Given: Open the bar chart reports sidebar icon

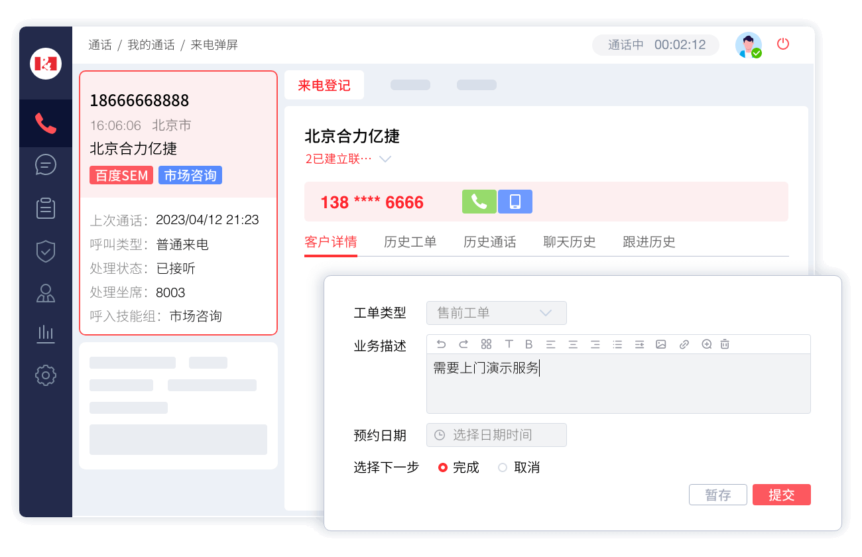Looking at the screenshot, I should [x=46, y=334].
